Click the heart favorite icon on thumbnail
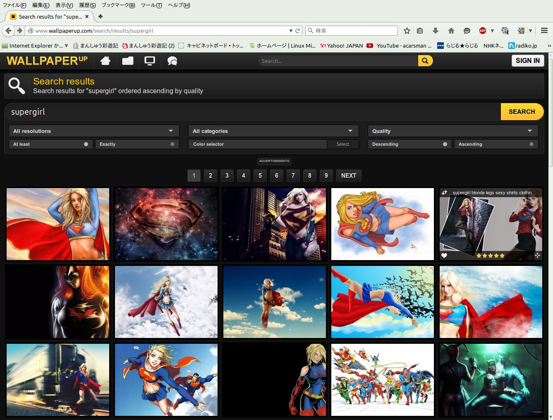Screen dimensions: 553x420 444,256
